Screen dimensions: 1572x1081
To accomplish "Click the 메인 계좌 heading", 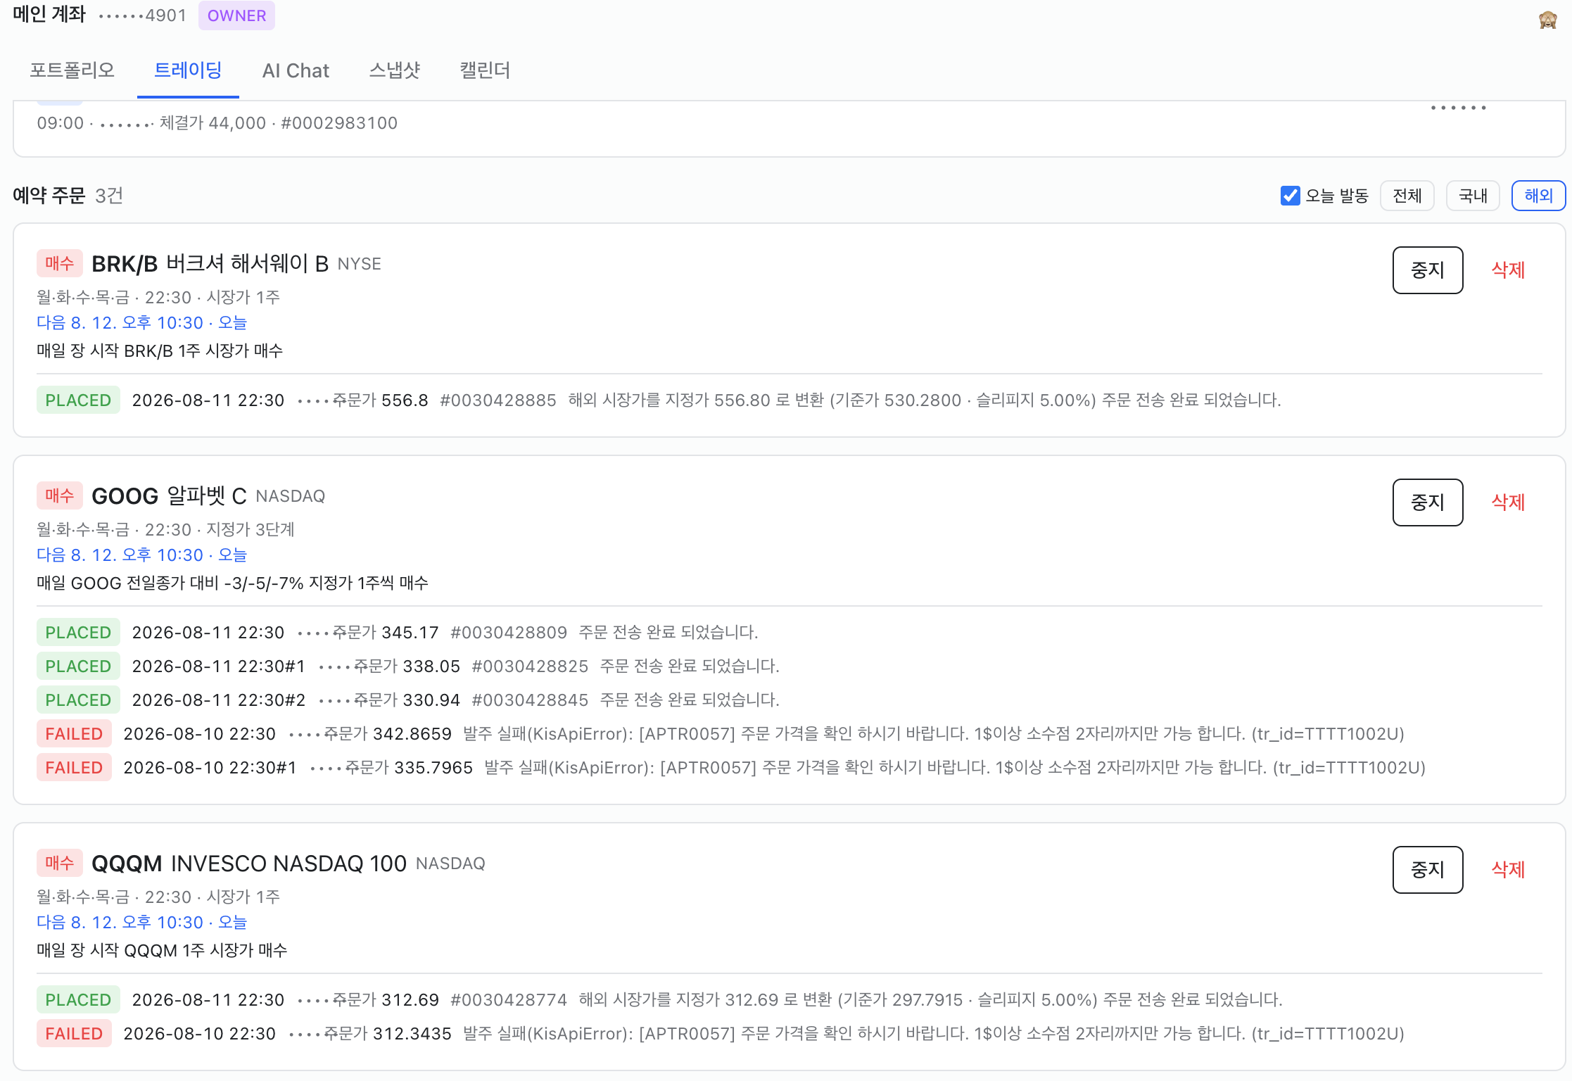I will tap(49, 15).
